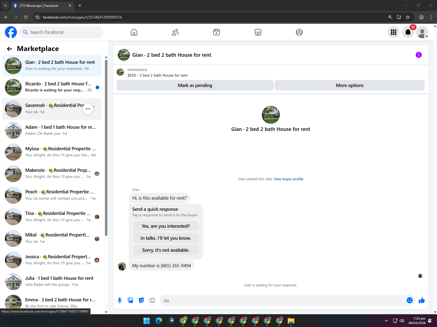Image resolution: width=437 pixels, height=327 pixels.
Task: Open the browser zoom magnifier icon
Action: click(x=390, y=17)
